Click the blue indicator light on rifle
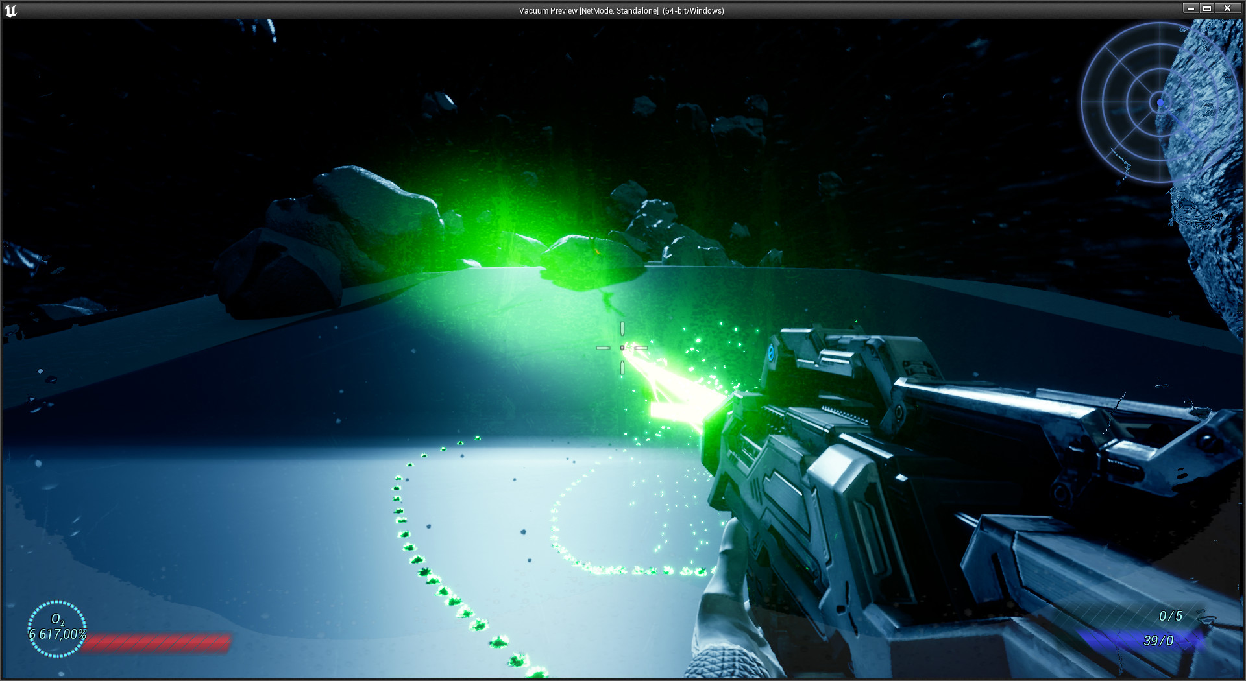1246x681 pixels. [770, 353]
